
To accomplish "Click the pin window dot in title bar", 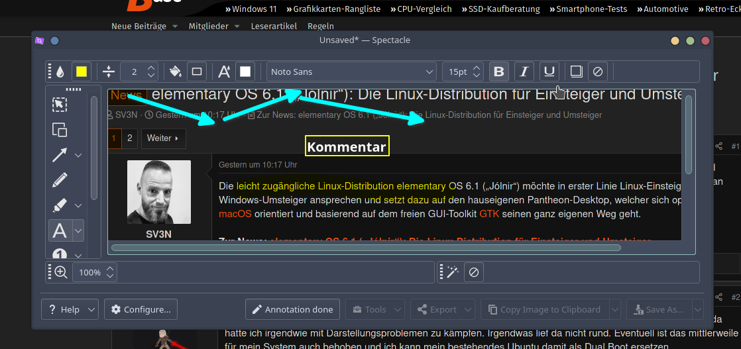I will point(55,40).
